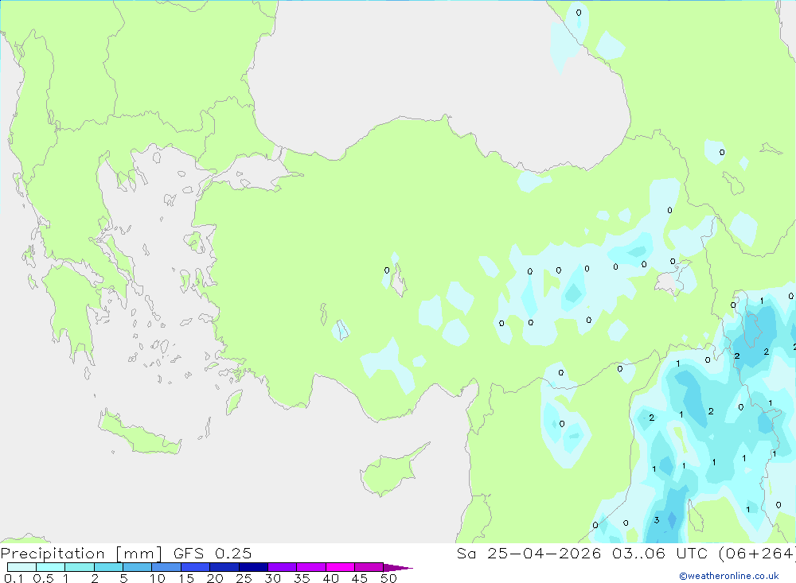Image resolution: width=796 pixels, height=583 pixels.
Task: Click the '50' legend tick label
Action: [389, 578]
